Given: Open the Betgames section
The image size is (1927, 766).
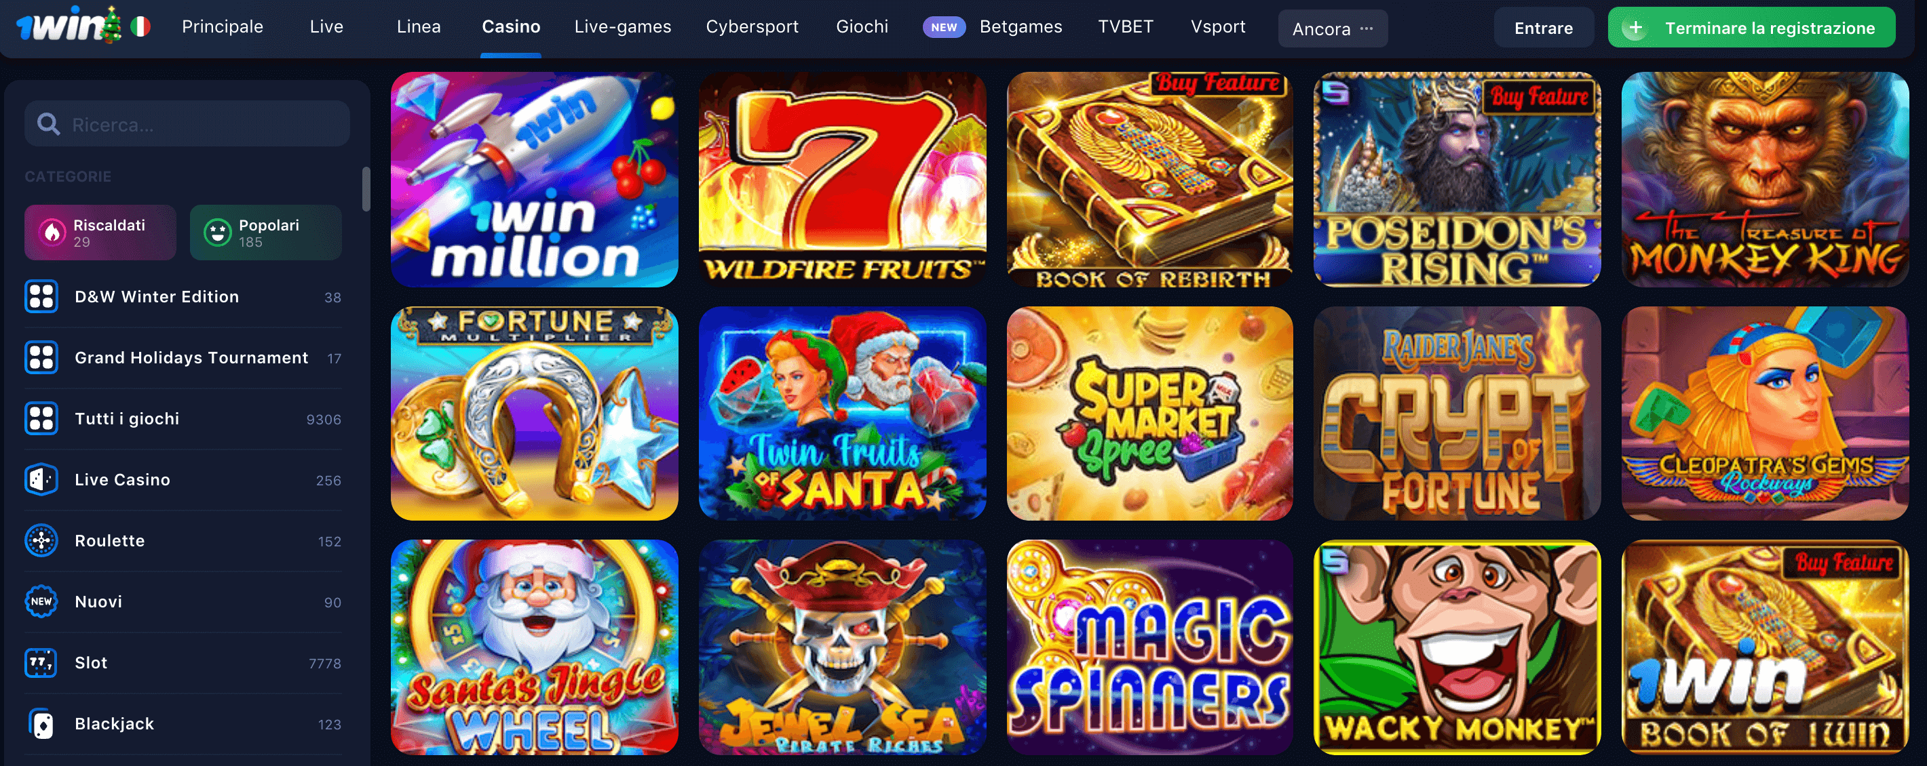Looking at the screenshot, I should 1020,27.
